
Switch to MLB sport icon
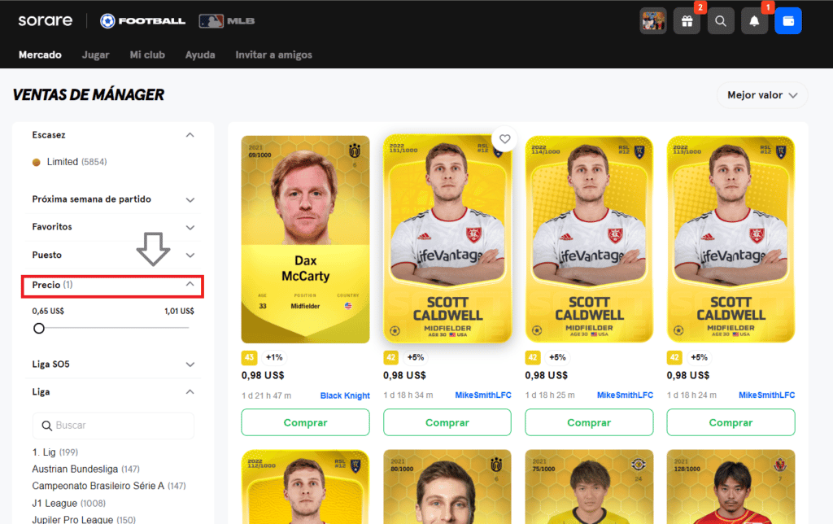(227, 20)
